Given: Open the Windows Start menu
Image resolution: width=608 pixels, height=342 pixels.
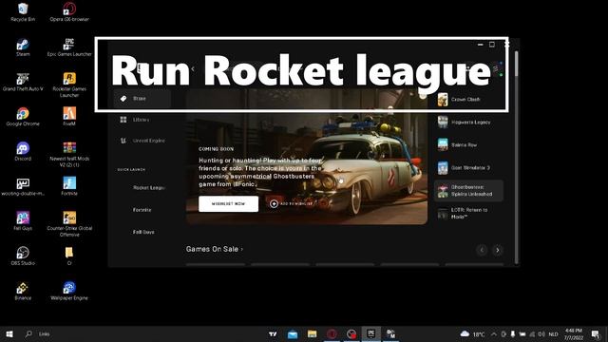Looking at the screenshot, I should (x=9, y=333).
